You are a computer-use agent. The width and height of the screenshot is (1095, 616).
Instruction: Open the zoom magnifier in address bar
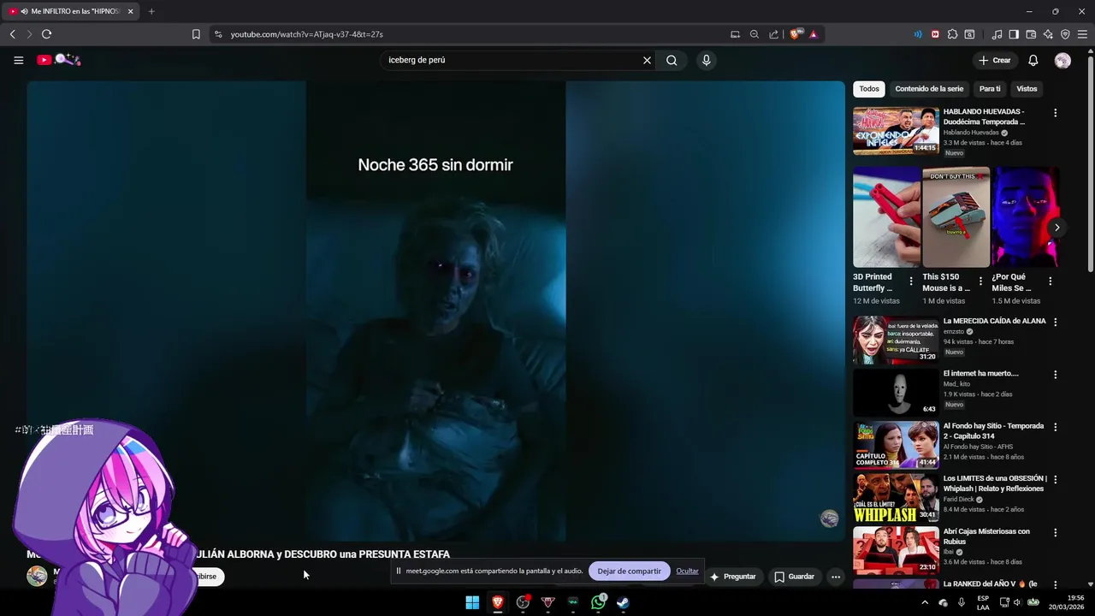(x=755, y=34)
